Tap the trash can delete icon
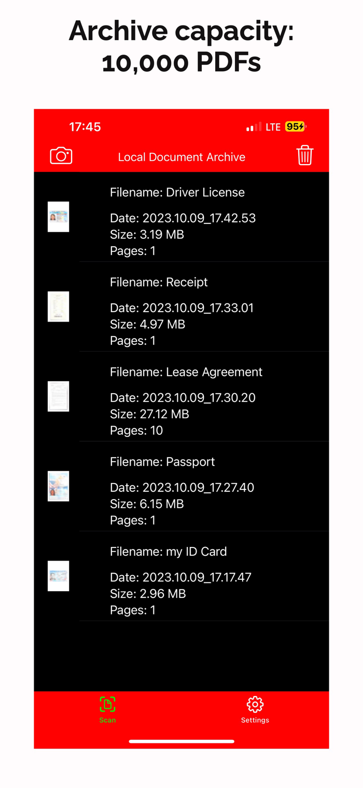Image resolution: width=363 pixels, height=788 pixels. click(305, 155)
